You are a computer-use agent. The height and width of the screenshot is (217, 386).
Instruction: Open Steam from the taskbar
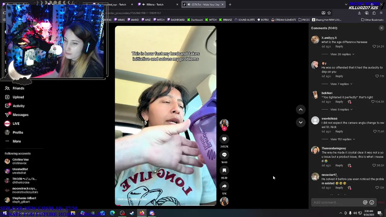[132, 213]
